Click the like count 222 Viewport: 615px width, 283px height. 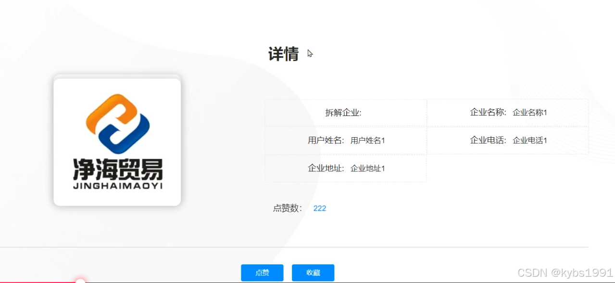click(x=320, y=208)
